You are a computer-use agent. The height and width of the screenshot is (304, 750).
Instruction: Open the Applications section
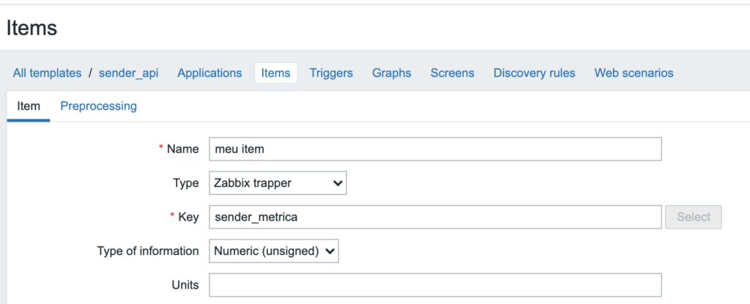point(209,73)
